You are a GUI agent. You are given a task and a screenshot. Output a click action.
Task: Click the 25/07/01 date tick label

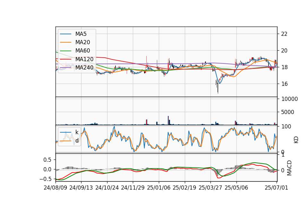click(276, 188)
